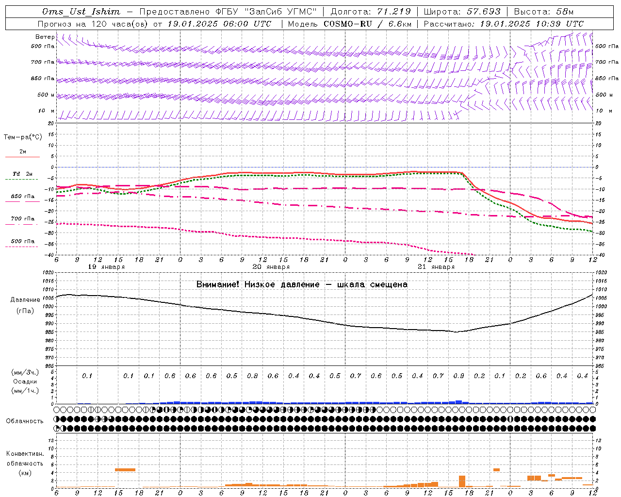This screenshot has width=621, height=497.
Task: Click the Давление axis label
Action: point(25,300)
